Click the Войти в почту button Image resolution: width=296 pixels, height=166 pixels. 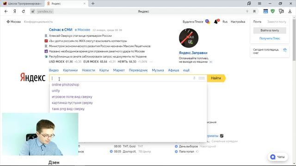tap(270, 30)
